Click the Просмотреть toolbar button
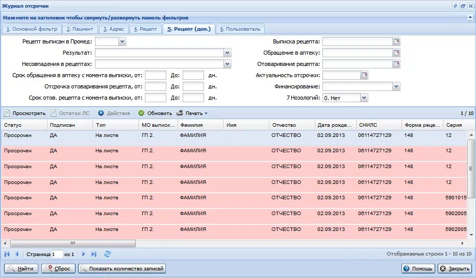The height and width of the screenshot is (278, 476). click(25, 113)
